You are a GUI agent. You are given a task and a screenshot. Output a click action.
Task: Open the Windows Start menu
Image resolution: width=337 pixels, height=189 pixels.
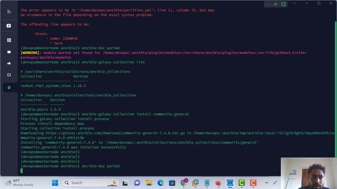pyautogui.click(x=55, y=183)
